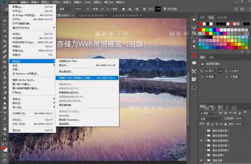Create new swatch icon in swatches panel
This screenshot has height=164, width=251.
pos(242,52)
